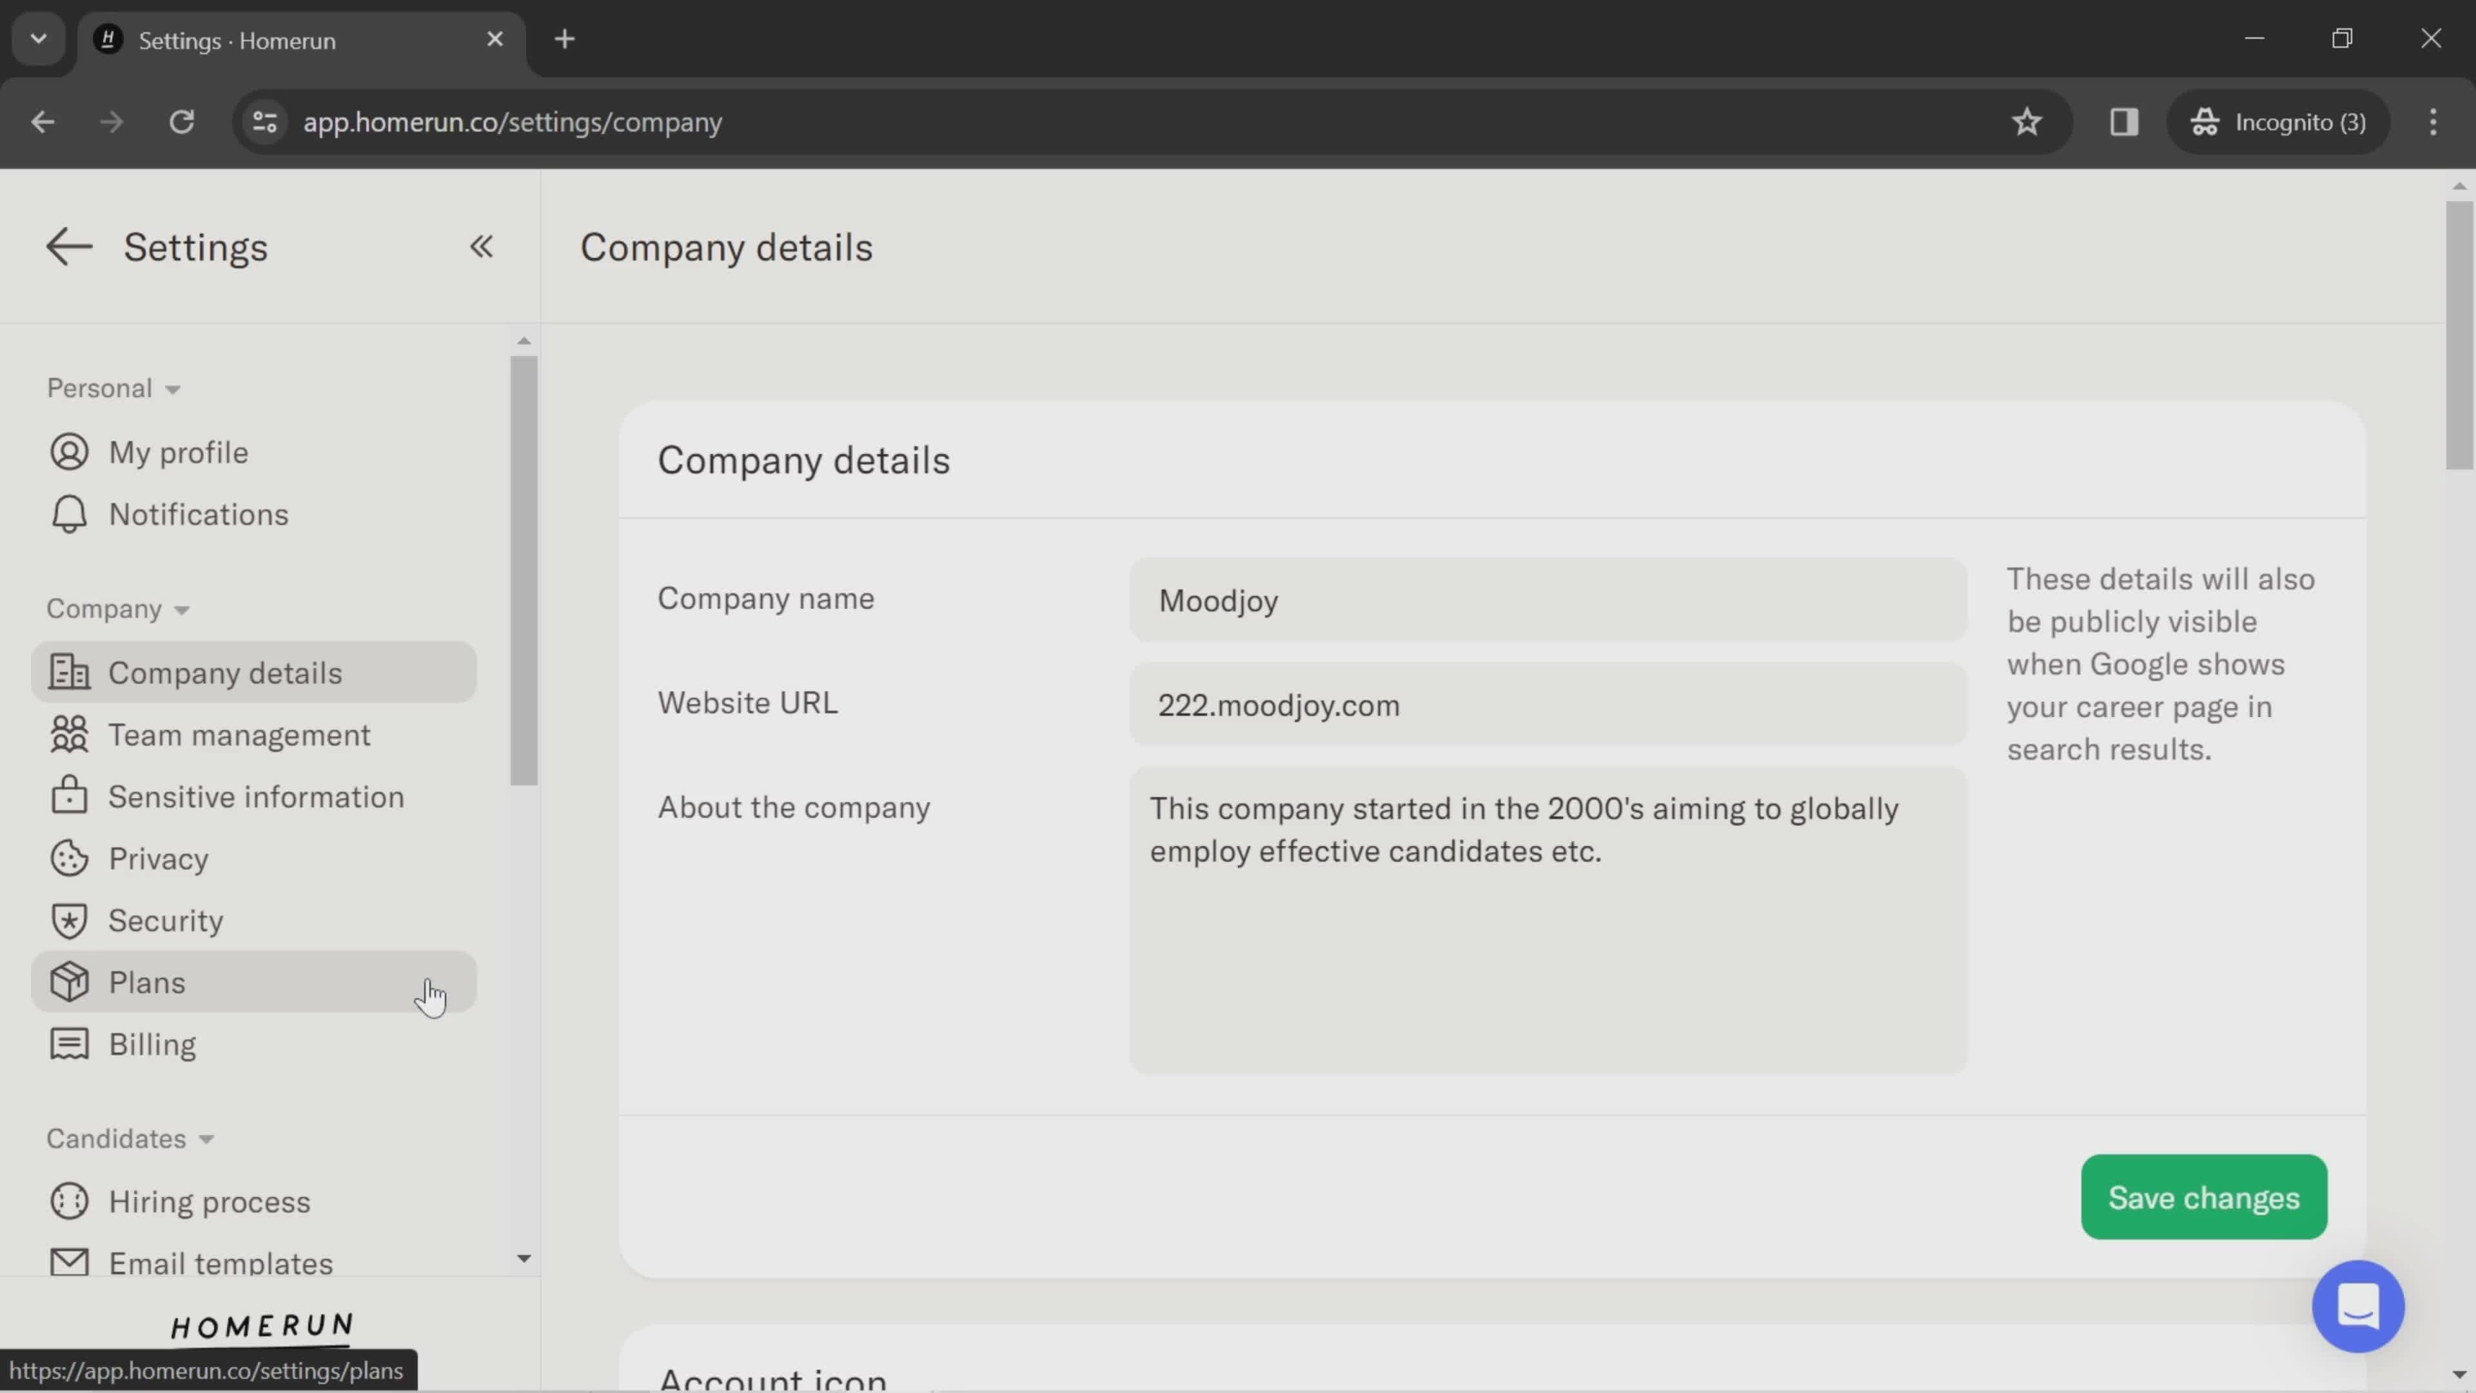Click the Team management icon
Screen dimensions: 2476x1393
coord(68,735)
